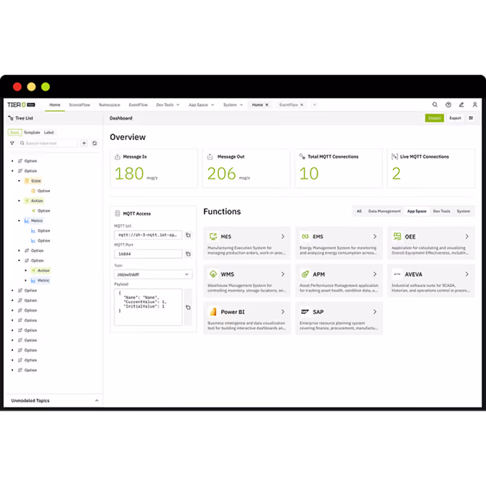Click the Message In card icon
486x486 pixels.
click(118, 157)
